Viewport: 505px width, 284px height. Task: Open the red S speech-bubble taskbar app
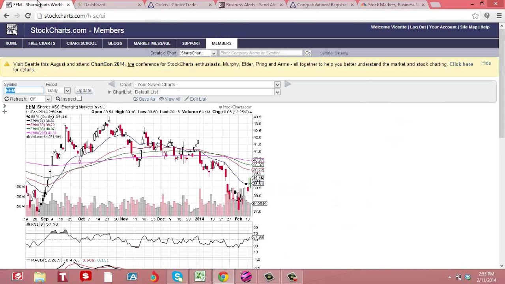tap(85, 277)
